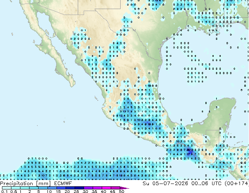
Task: Select the 5–10 mm legend color swatch
Action: tap(43, 188)
